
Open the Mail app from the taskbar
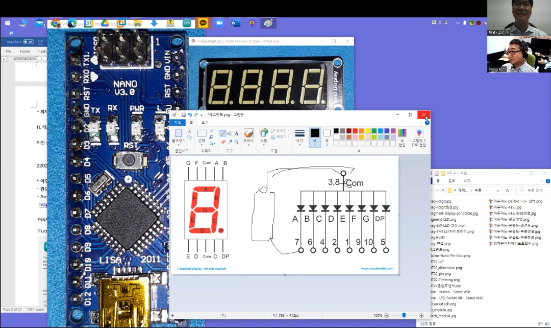(x=39, y=23)
